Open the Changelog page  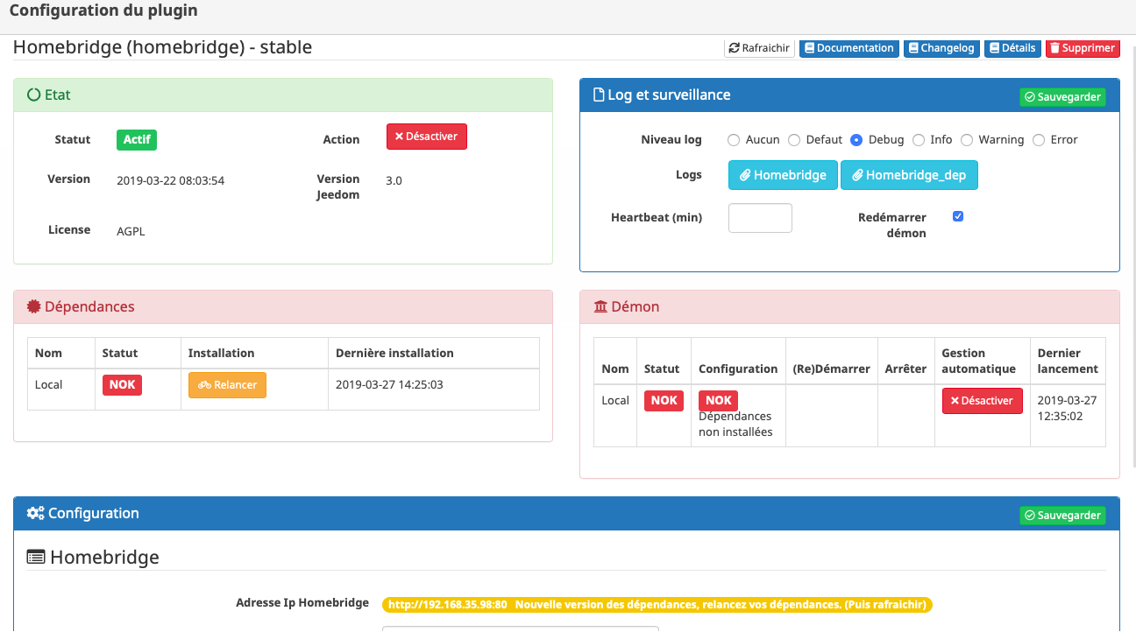941,48
